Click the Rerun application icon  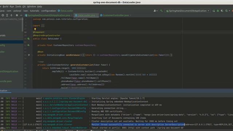(x=214, y=11)
